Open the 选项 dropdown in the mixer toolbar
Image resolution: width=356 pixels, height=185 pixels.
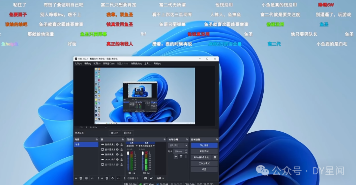160,178
